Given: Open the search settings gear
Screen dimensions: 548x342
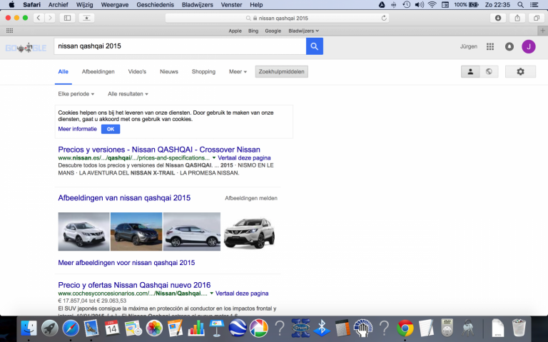Looking at the screenshot, I should [520, 72].
